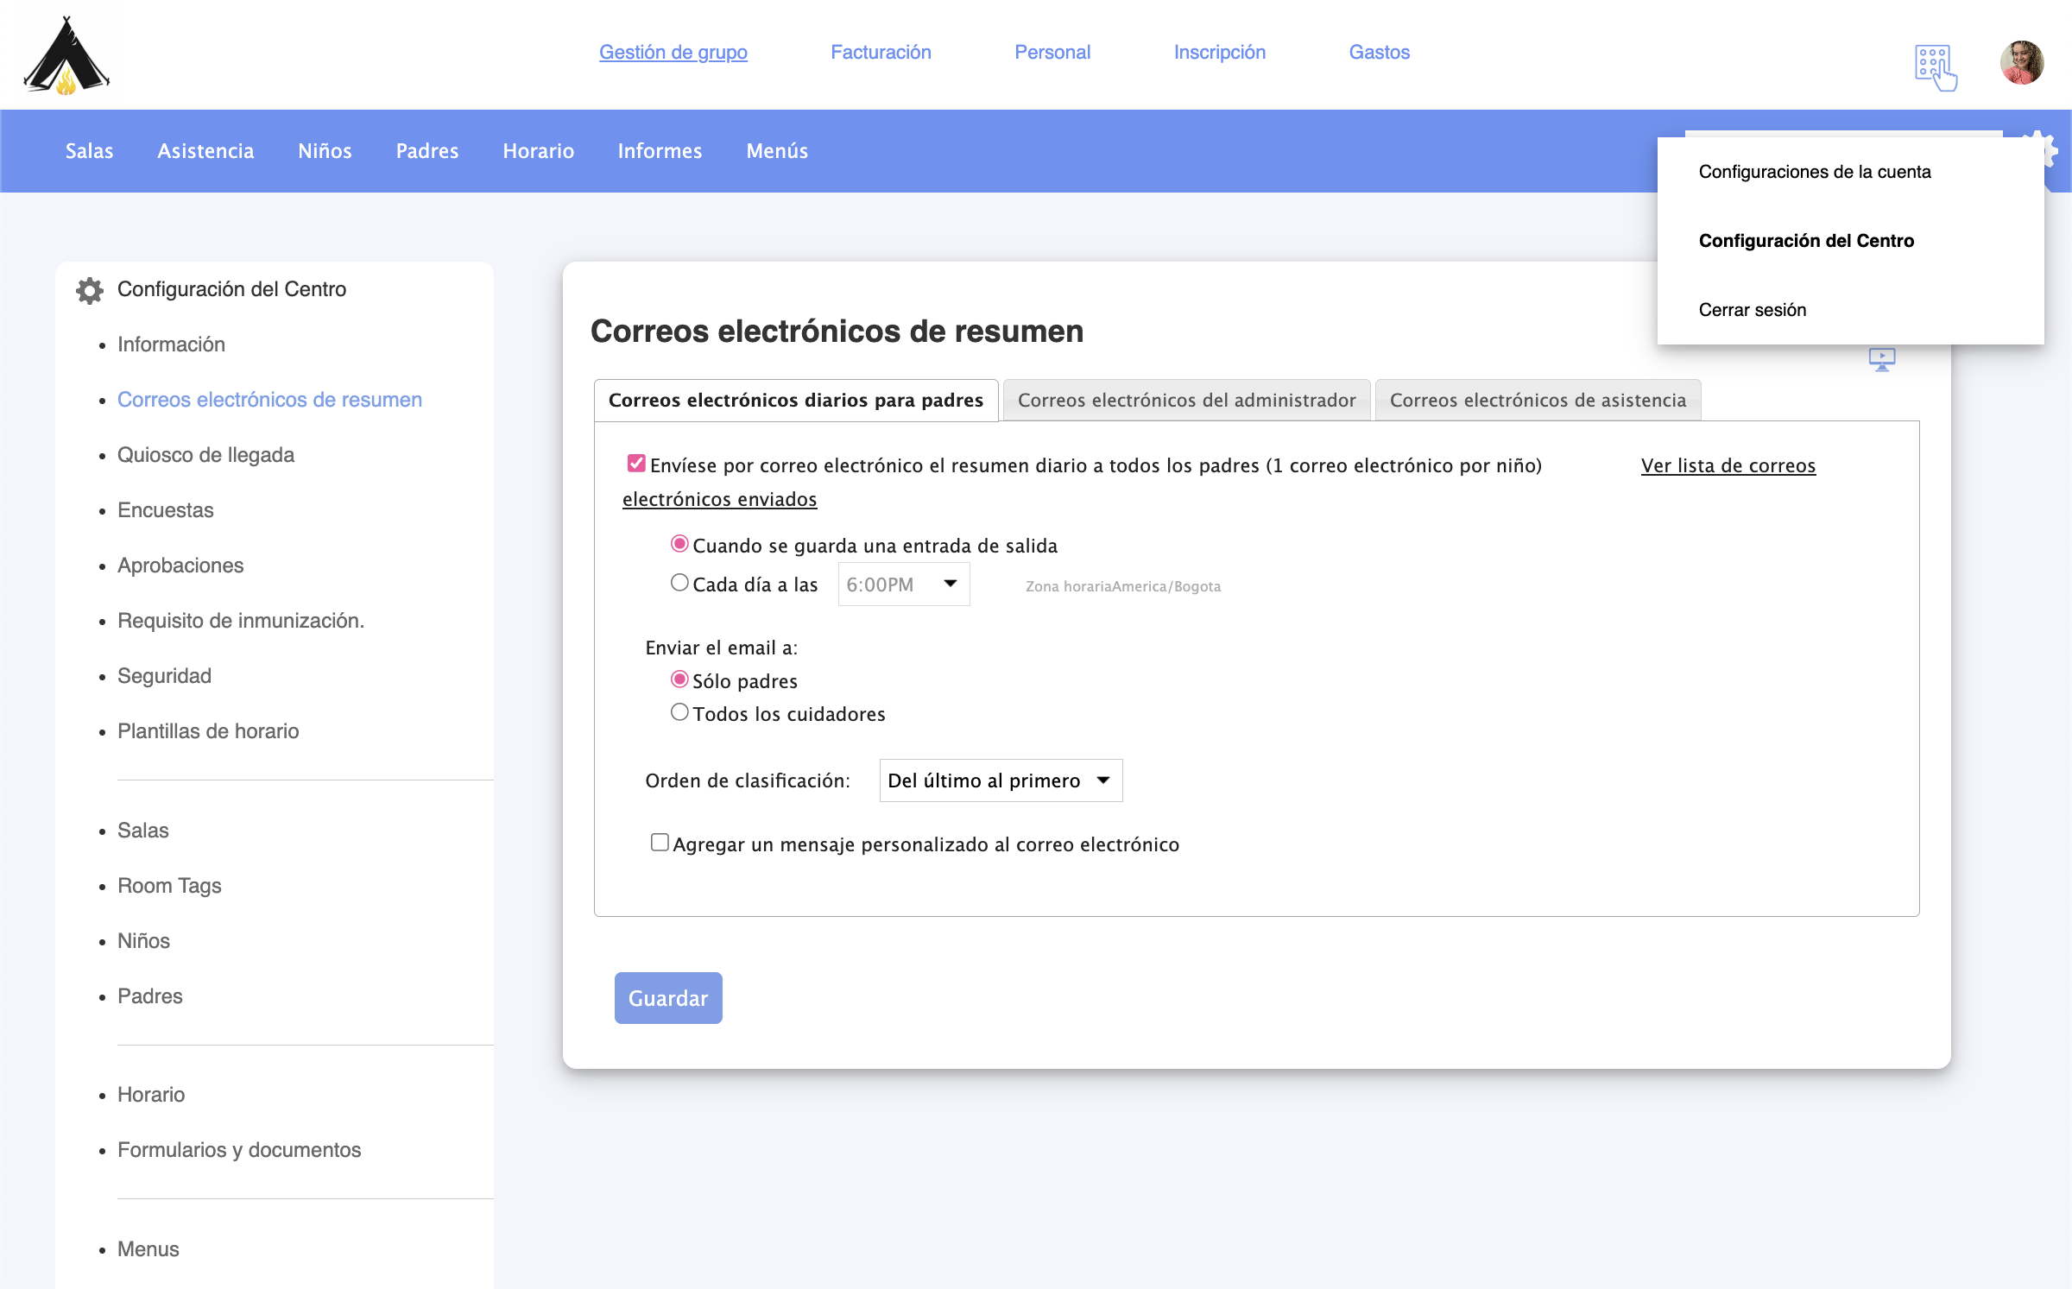Choose 'Todos los cuidadores' radio button
Screen dimensions: 2072x1289
(679, 712)
